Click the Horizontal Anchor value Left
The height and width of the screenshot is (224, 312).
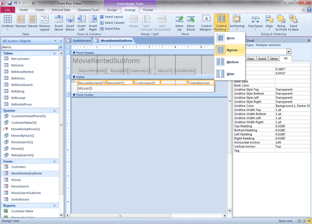click(293, 142)
